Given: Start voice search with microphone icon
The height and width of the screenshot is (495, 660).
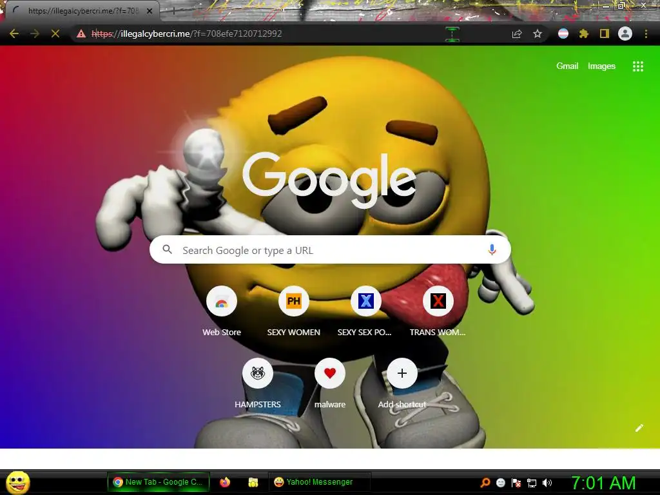Looking at the screenshot, I should 492,249.
